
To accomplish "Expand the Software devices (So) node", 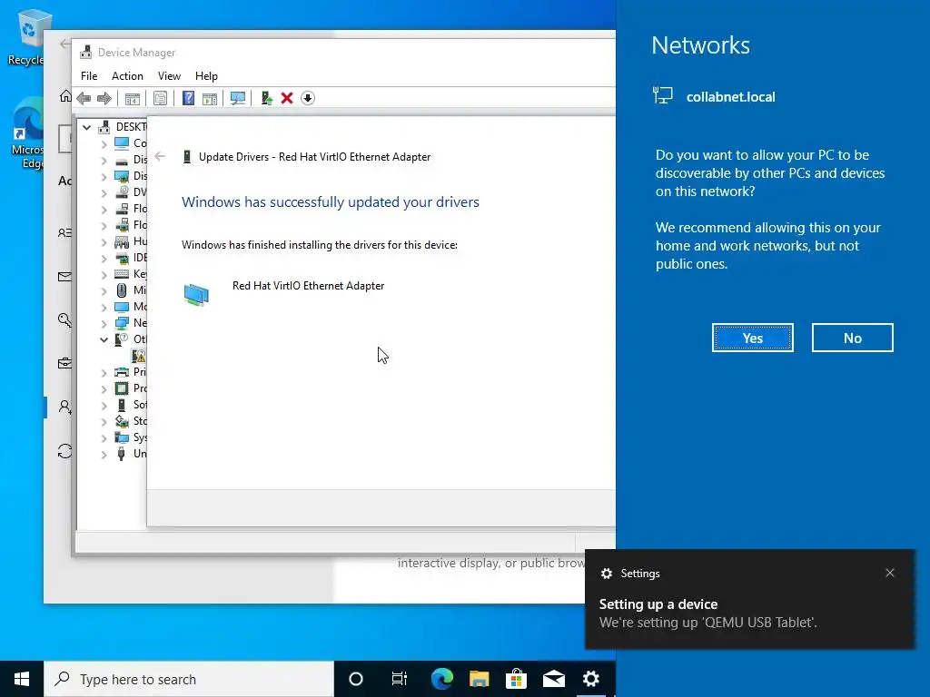I will [x=104, y=405].
